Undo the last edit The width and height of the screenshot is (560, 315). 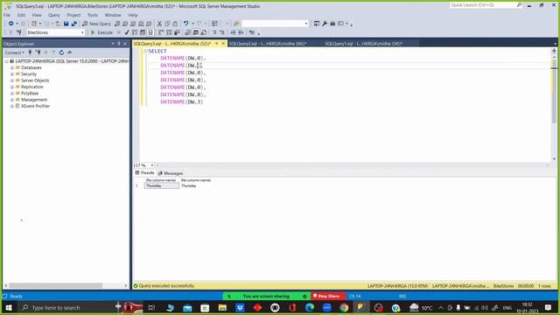tap(185, 24)
